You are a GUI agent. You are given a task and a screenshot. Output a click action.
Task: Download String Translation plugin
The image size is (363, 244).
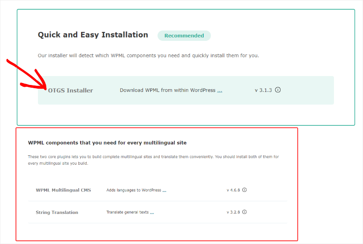click(x=57, y=212)
